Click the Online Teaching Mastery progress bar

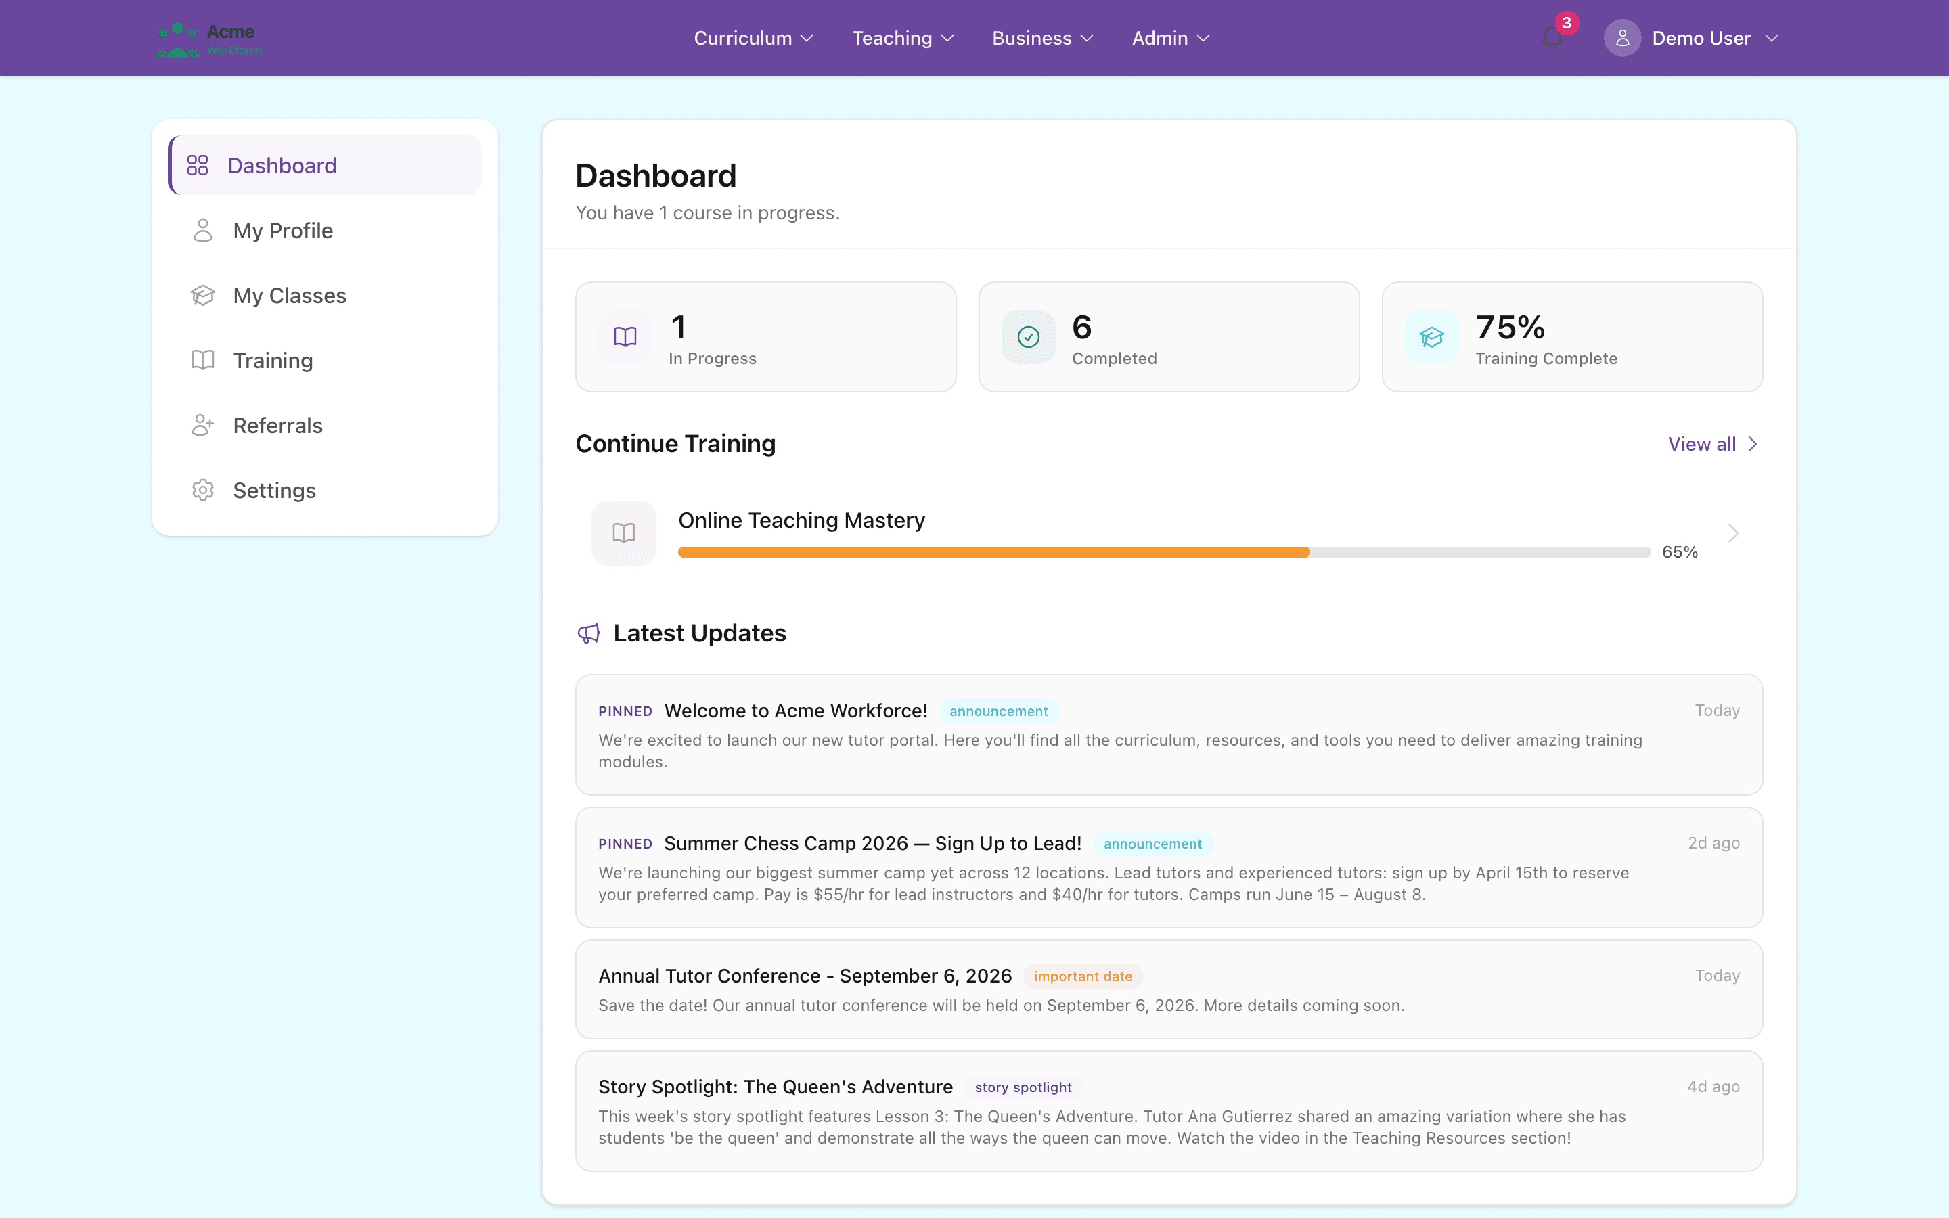pyautogui.click(x=1164, y=551)
